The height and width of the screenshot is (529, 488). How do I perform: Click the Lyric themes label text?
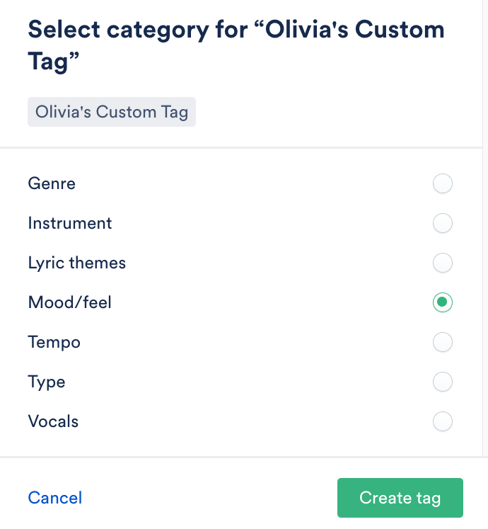point(77,263)
